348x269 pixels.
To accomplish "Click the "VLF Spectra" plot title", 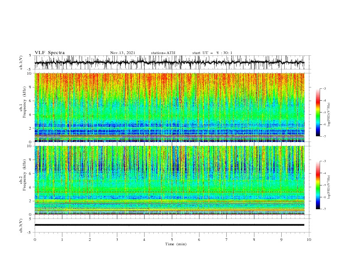I will 50,53.
